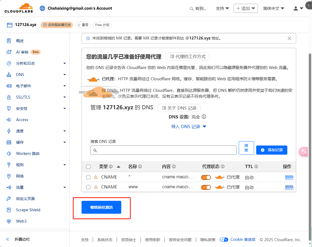Expand the 安全性 sidebar section arrow
The image size is (312, 247).
point(64,108)
